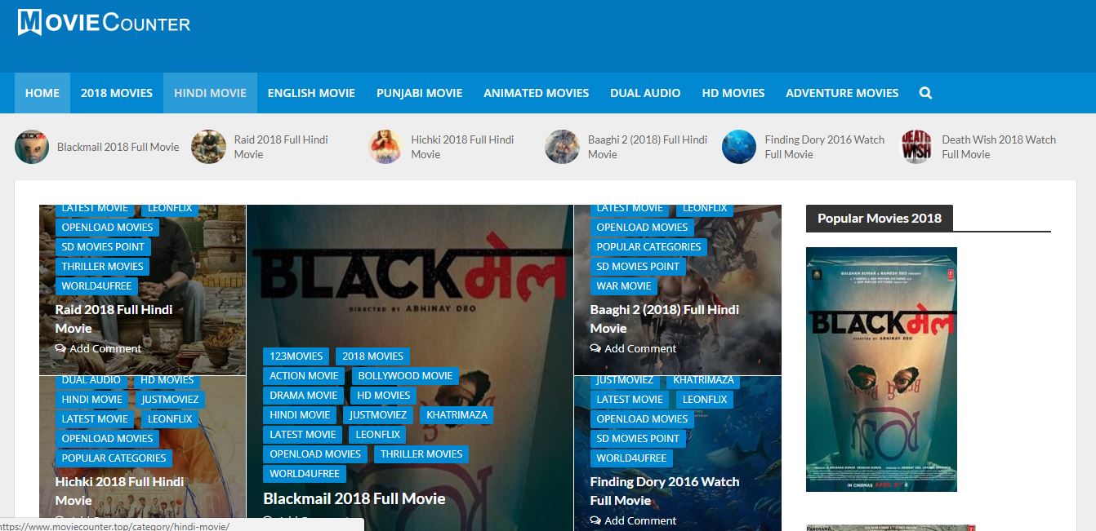Click Leonflix tag on Blackmail card
The image size is (1096, 531).
coord(378,434)
